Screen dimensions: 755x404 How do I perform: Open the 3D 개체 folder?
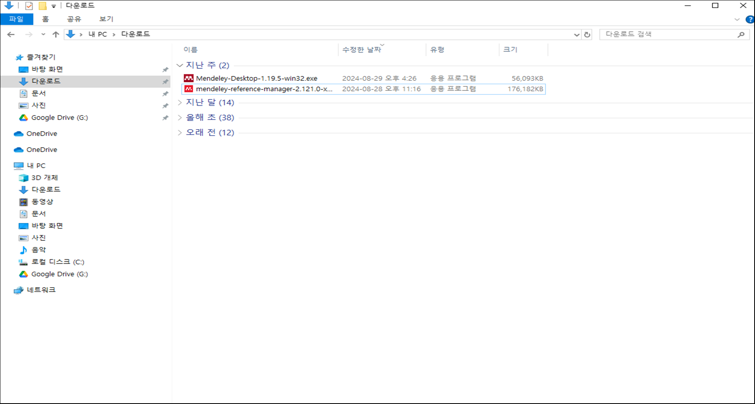(44, 178)
